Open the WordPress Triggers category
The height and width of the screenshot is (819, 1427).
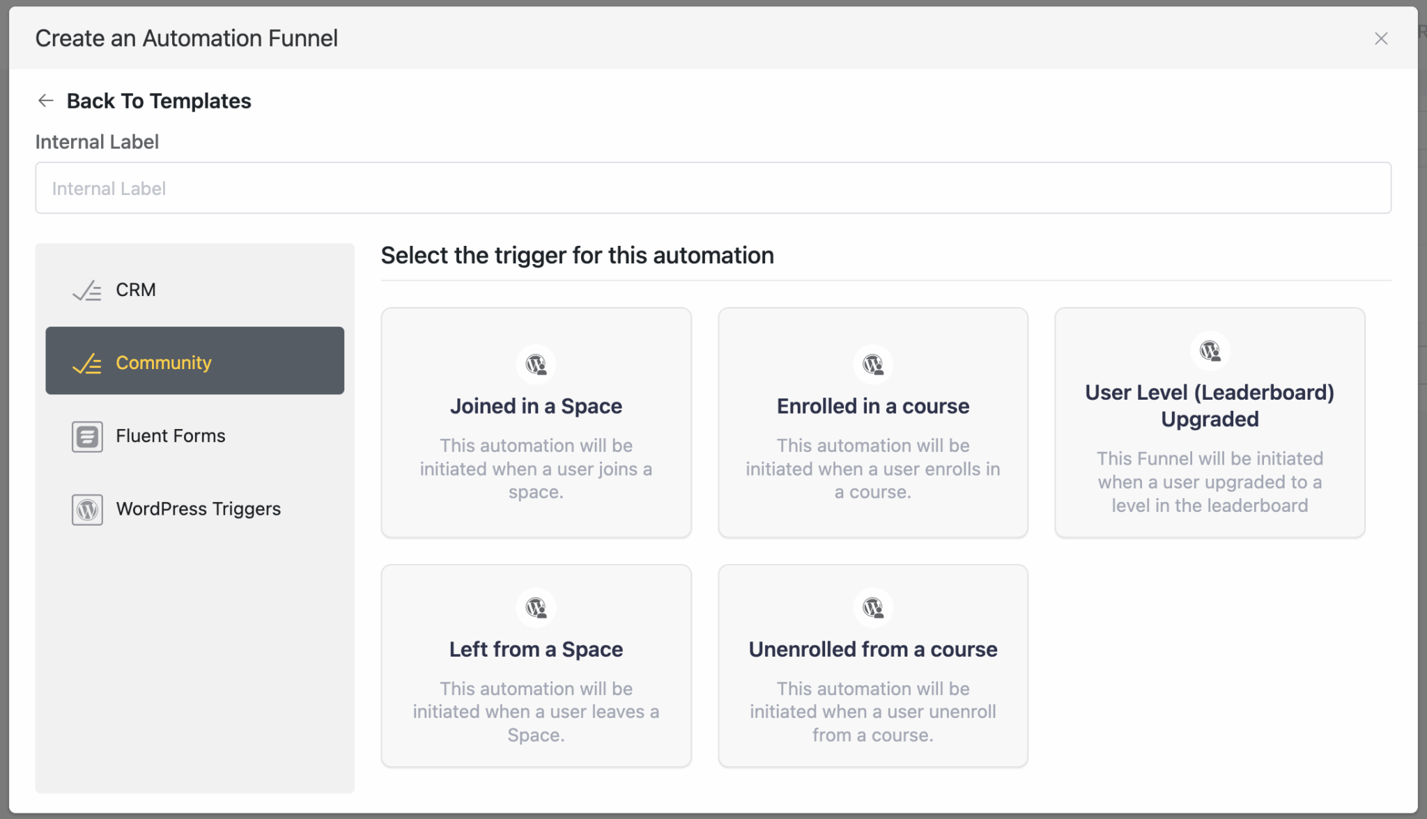[x=197, y=509]
